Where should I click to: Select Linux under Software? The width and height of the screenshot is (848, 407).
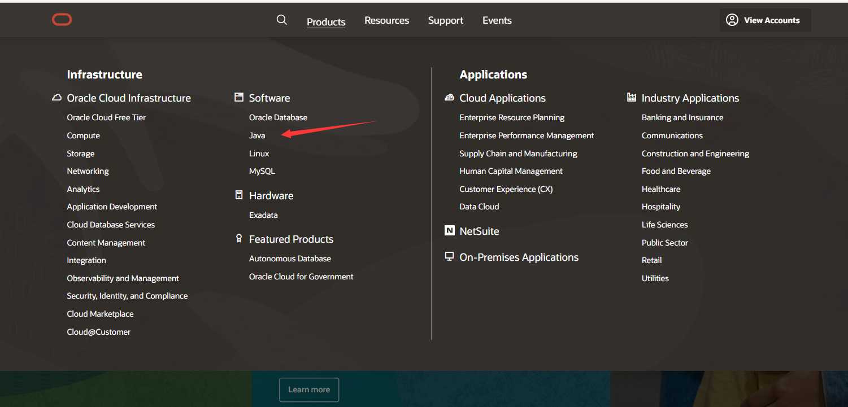259,154
